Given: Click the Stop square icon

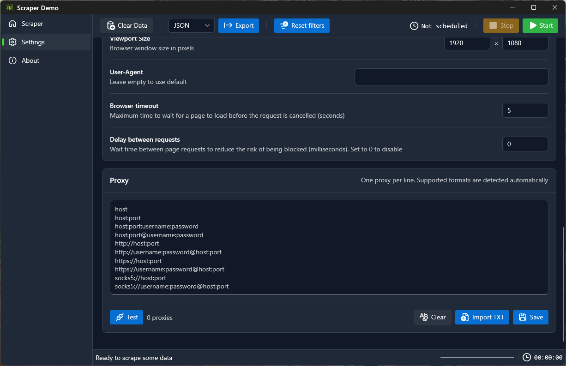Looking at the screenshot, I should click(493, 25).
